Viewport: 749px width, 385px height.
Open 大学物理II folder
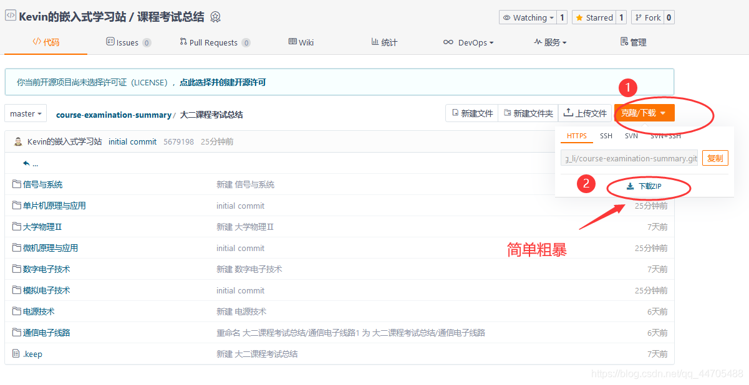pos(42,227)
